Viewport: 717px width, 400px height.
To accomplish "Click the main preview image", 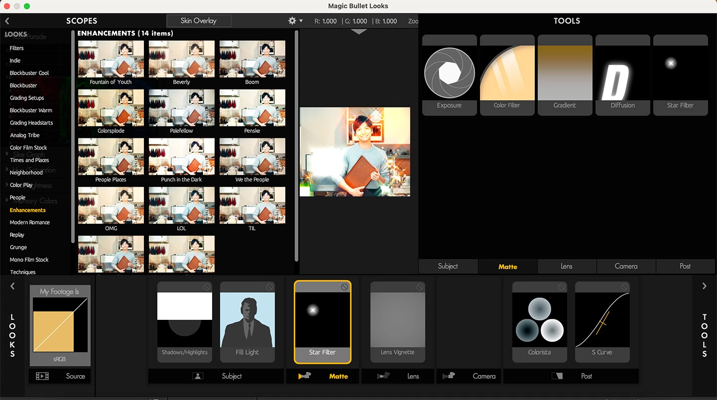I will 355,152.
